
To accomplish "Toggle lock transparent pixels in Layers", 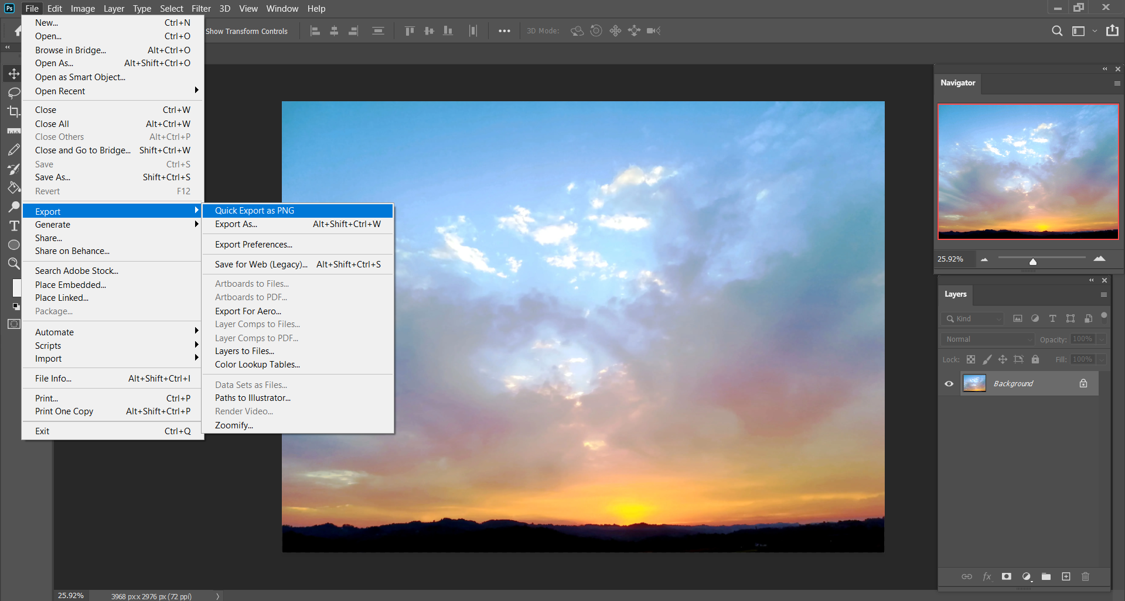I will (x=971, y=359).
